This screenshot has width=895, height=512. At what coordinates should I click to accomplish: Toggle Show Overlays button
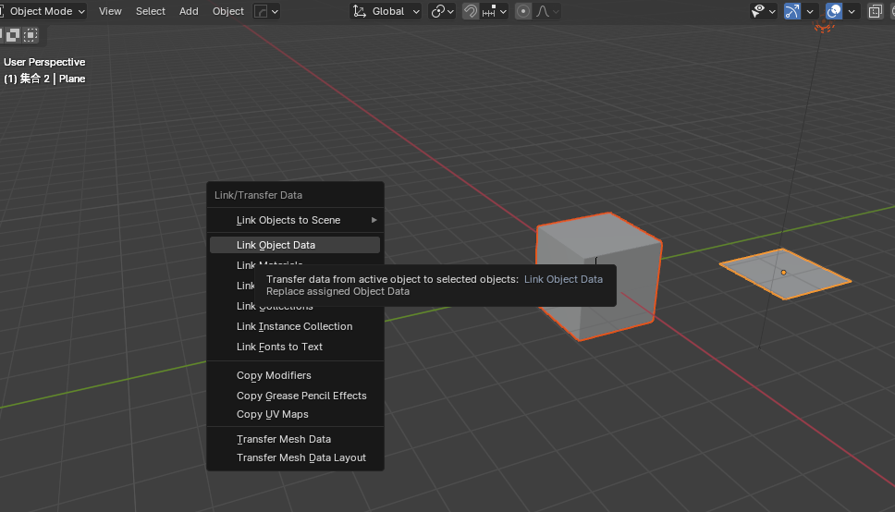[834, 11]
